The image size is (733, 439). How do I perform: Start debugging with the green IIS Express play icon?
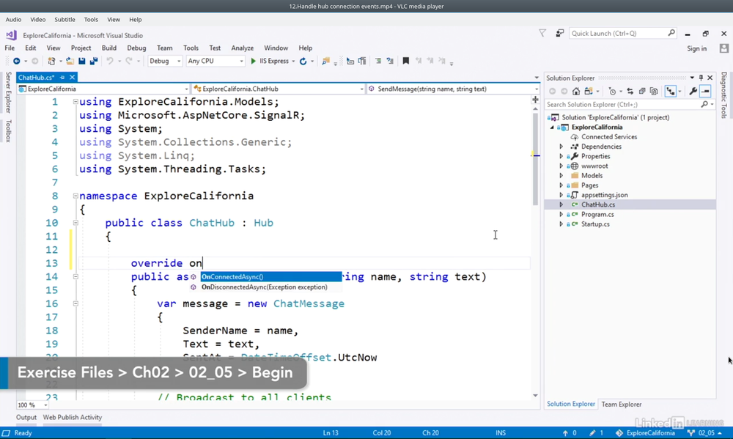click(x=253, y=62)
